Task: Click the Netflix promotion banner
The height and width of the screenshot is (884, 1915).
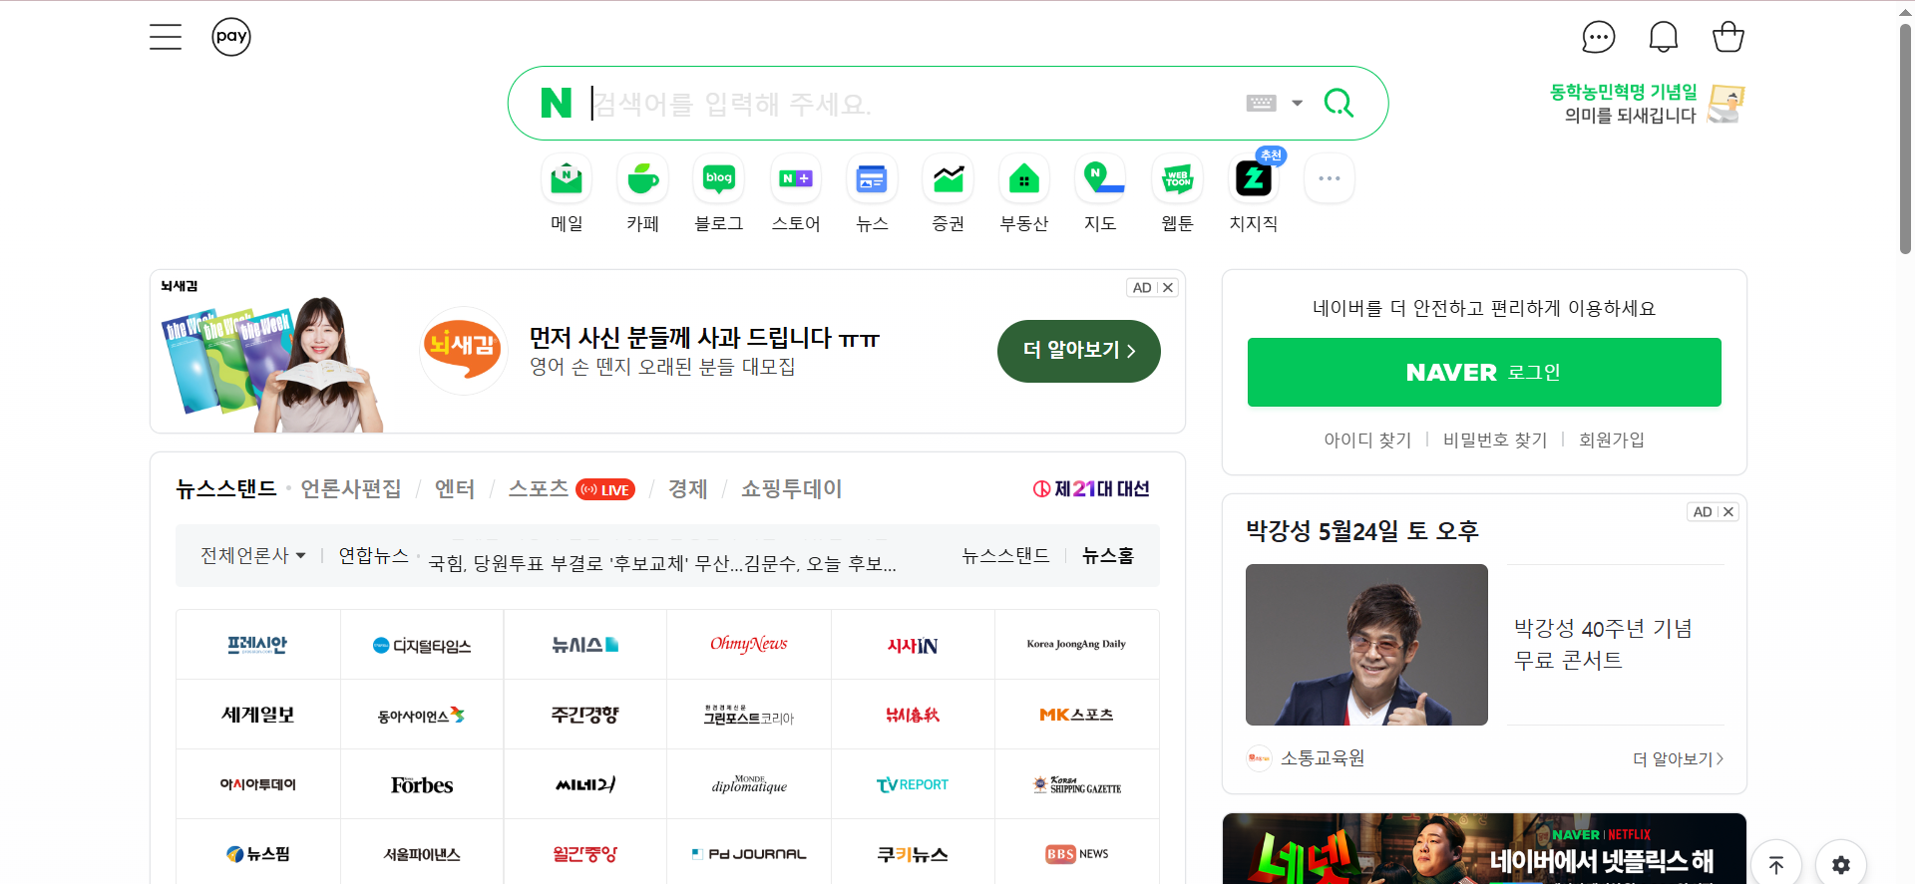Action: tap(1484, 849)
